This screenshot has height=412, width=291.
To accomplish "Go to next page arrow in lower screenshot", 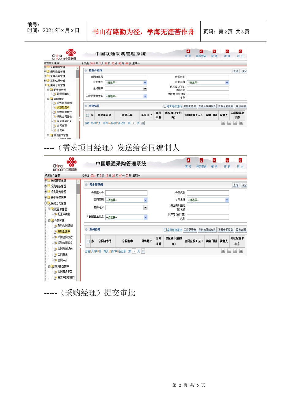I will click(x=235, y=251).
